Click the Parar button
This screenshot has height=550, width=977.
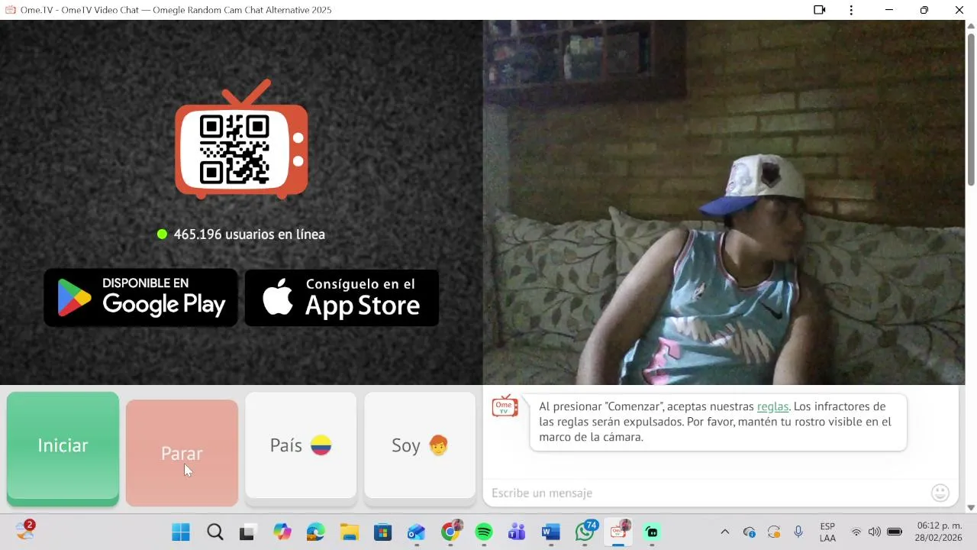pos(182,453)
